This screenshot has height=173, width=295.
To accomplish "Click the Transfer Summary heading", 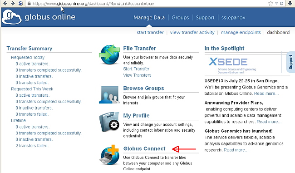I will (29, 49).
